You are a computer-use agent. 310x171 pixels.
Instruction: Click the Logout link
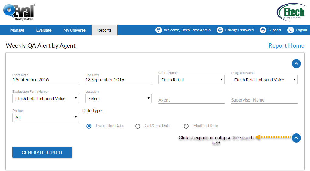pos(302,30)
